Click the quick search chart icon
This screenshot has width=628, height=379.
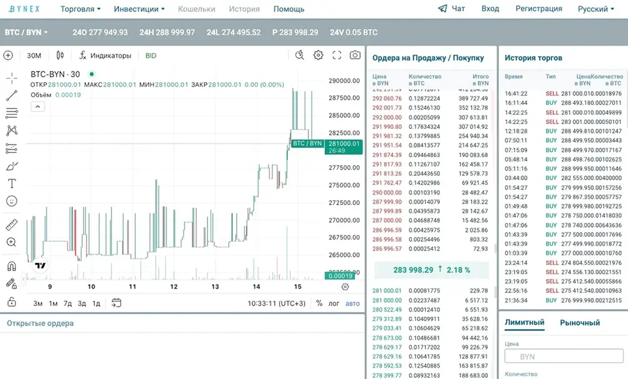[300, 55]
